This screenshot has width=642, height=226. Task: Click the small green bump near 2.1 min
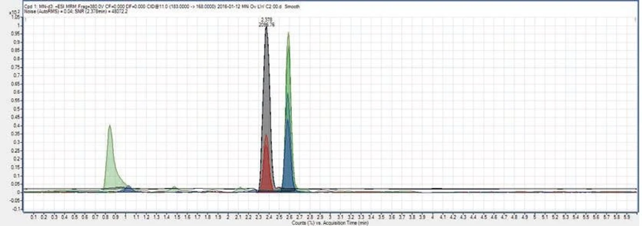[x=241, y=189]
